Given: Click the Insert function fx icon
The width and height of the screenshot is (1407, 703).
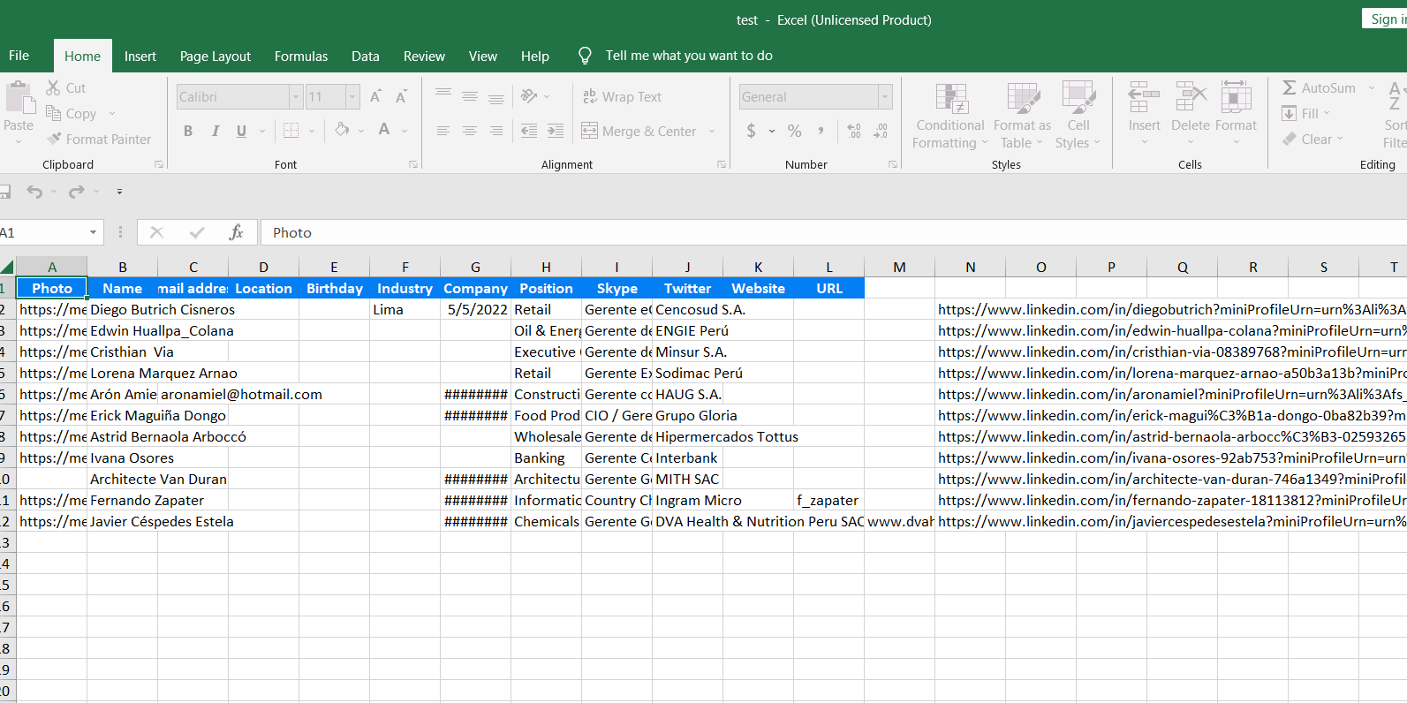Looking at the screenshot, I should [236, 232].
